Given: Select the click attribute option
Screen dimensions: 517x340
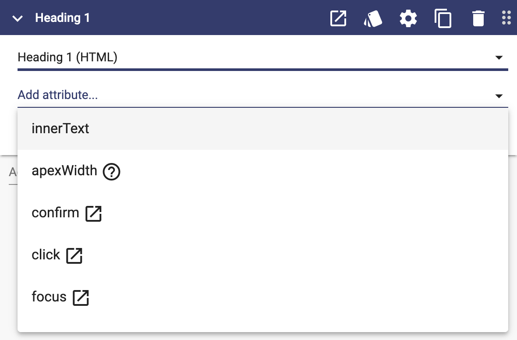Looking at the screenshot, I should click(x=263, y=255).
